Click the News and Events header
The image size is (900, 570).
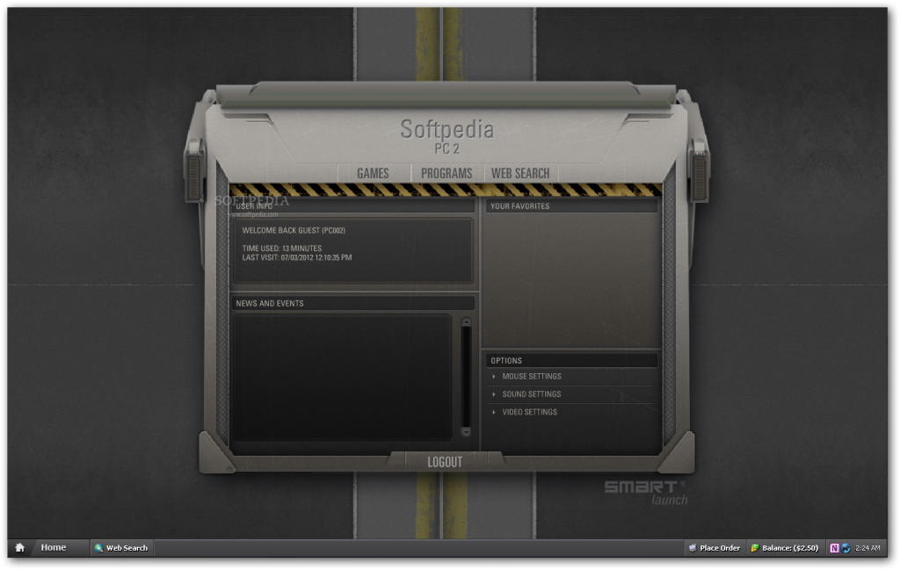point(353,303)
